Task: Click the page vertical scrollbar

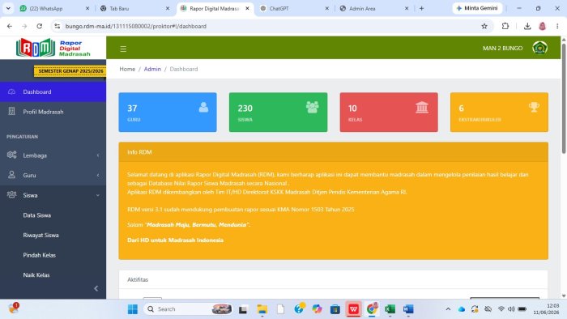Action: point(564,98)
